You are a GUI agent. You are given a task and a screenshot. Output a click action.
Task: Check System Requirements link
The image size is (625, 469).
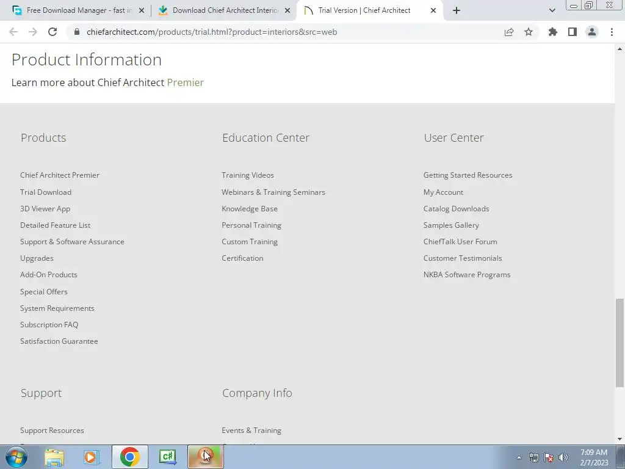click(57, 308)
